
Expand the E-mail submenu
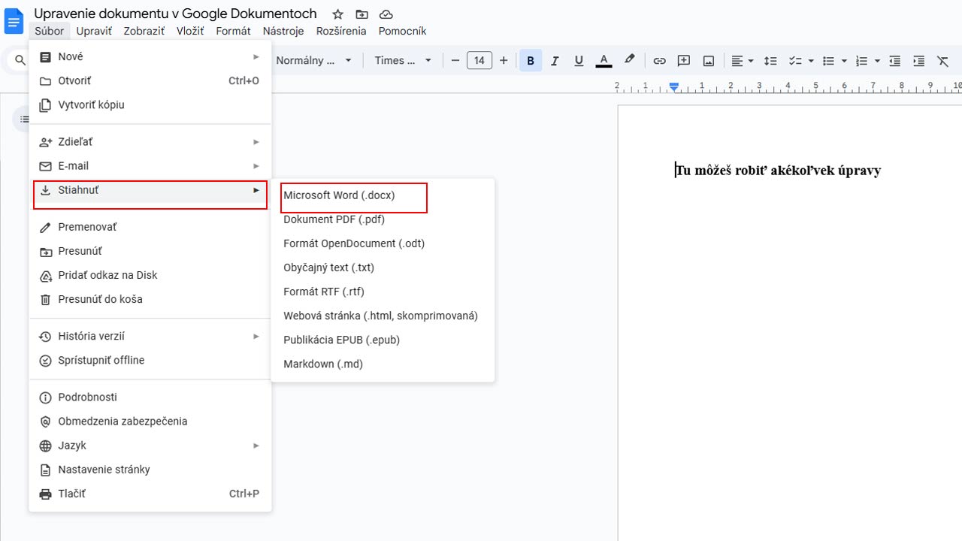click(x=150, y=165)
